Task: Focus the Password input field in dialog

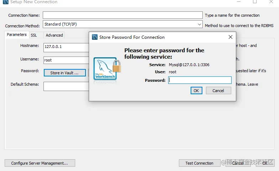Action: tap(200, 80)
